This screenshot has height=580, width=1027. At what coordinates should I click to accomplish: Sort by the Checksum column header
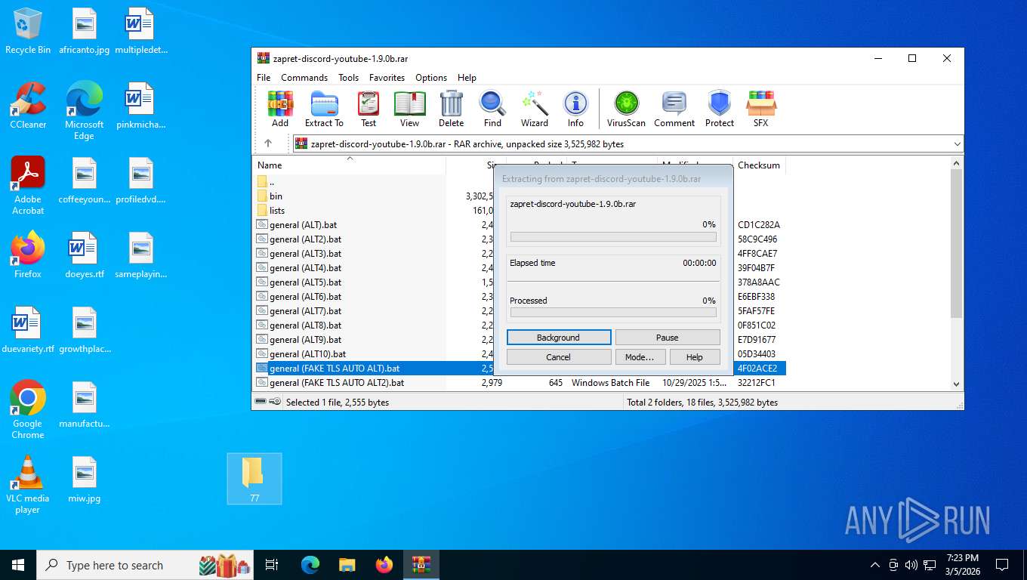coord(759,165)
